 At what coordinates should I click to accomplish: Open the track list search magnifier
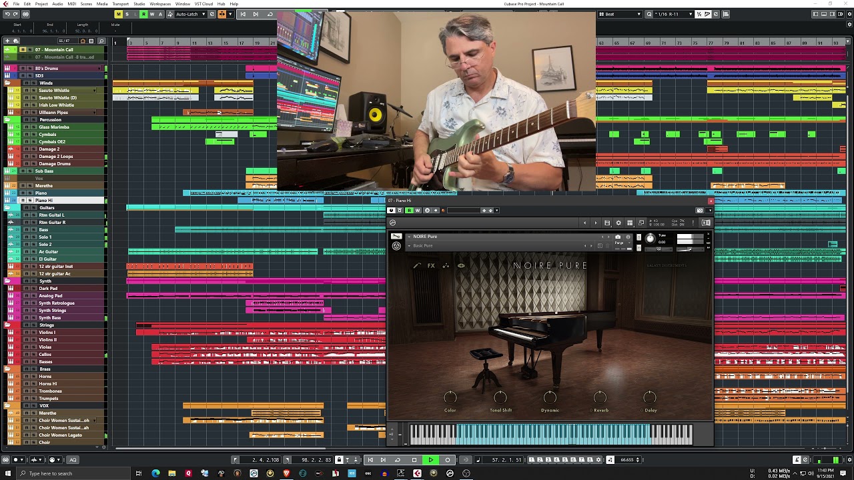tap(101, 41)
